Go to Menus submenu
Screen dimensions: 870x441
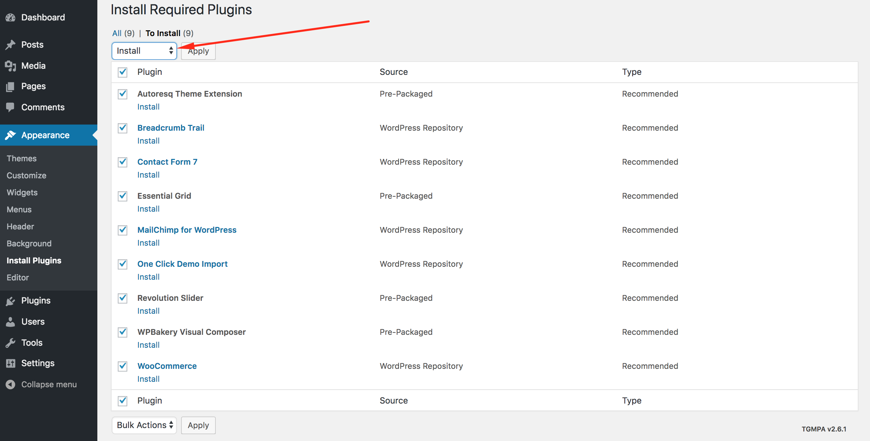pyautogui.click(x=19, y=210)
